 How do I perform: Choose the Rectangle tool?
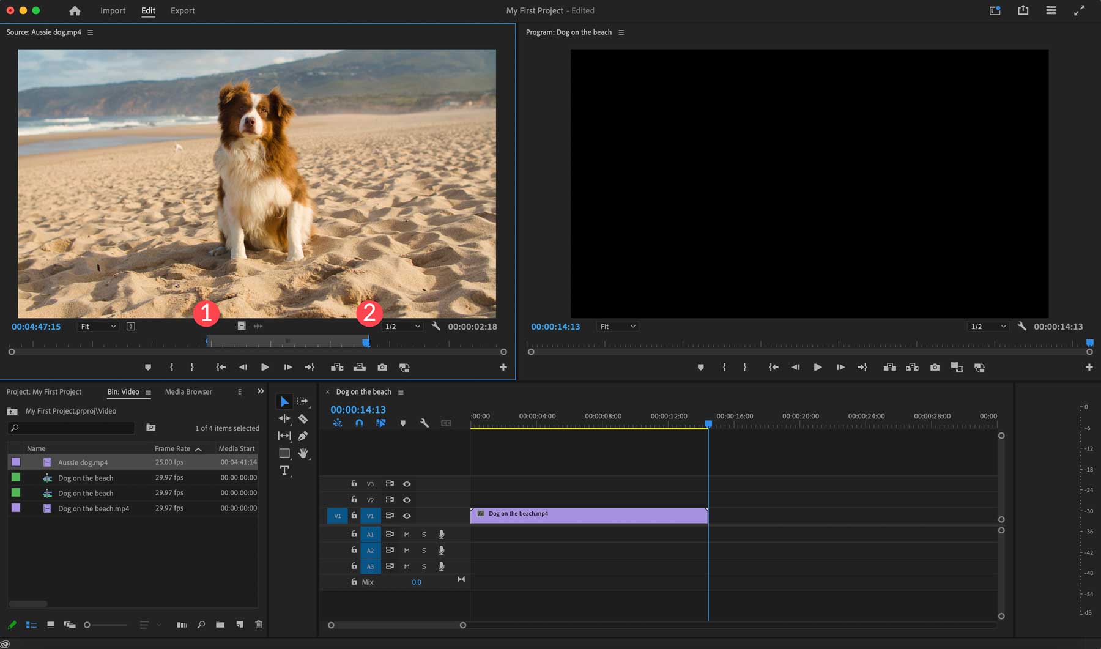284,453
